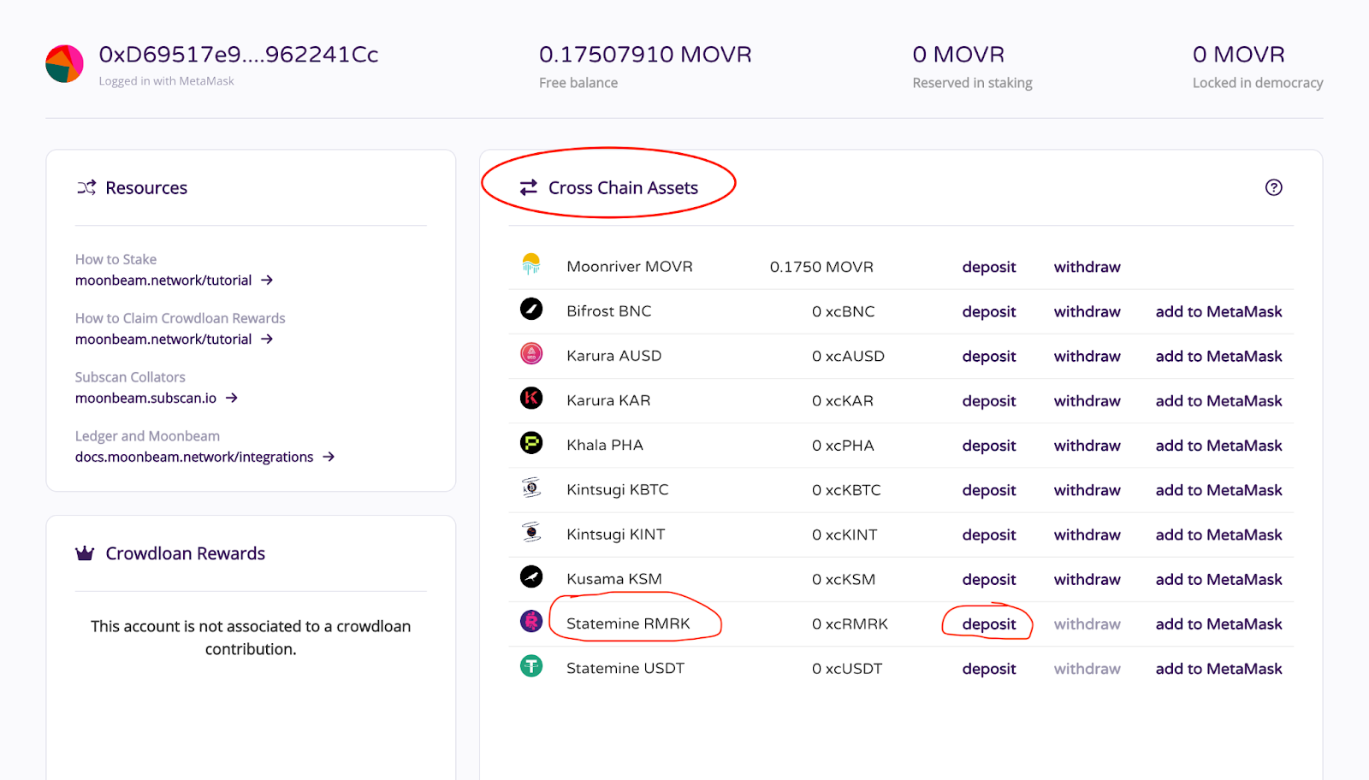The image size is (1369, 780).
Task: Add Bifrost BNC to MetaMask
Action: [1218, 311]
